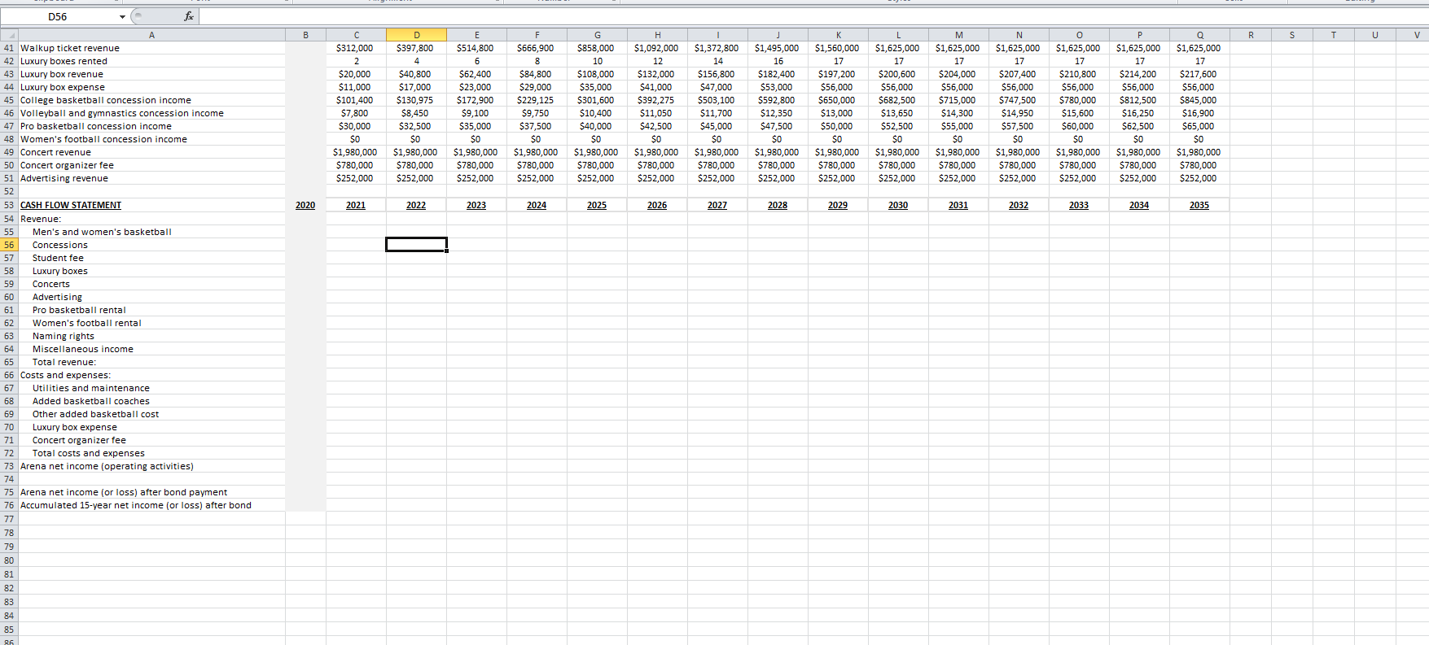Screen dimensions: 1429x645
Task: Select the $1,092,000 walkup revenue cell
Action: (x=657, y=48)
